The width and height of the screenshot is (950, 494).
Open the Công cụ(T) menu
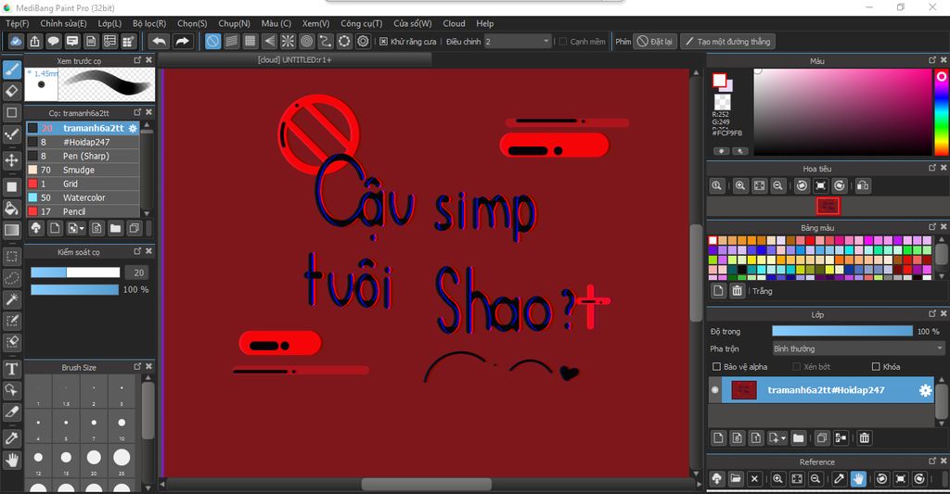[361, 23]
